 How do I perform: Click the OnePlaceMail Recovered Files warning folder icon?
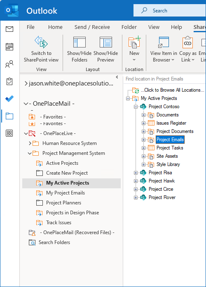coord(32,232)
